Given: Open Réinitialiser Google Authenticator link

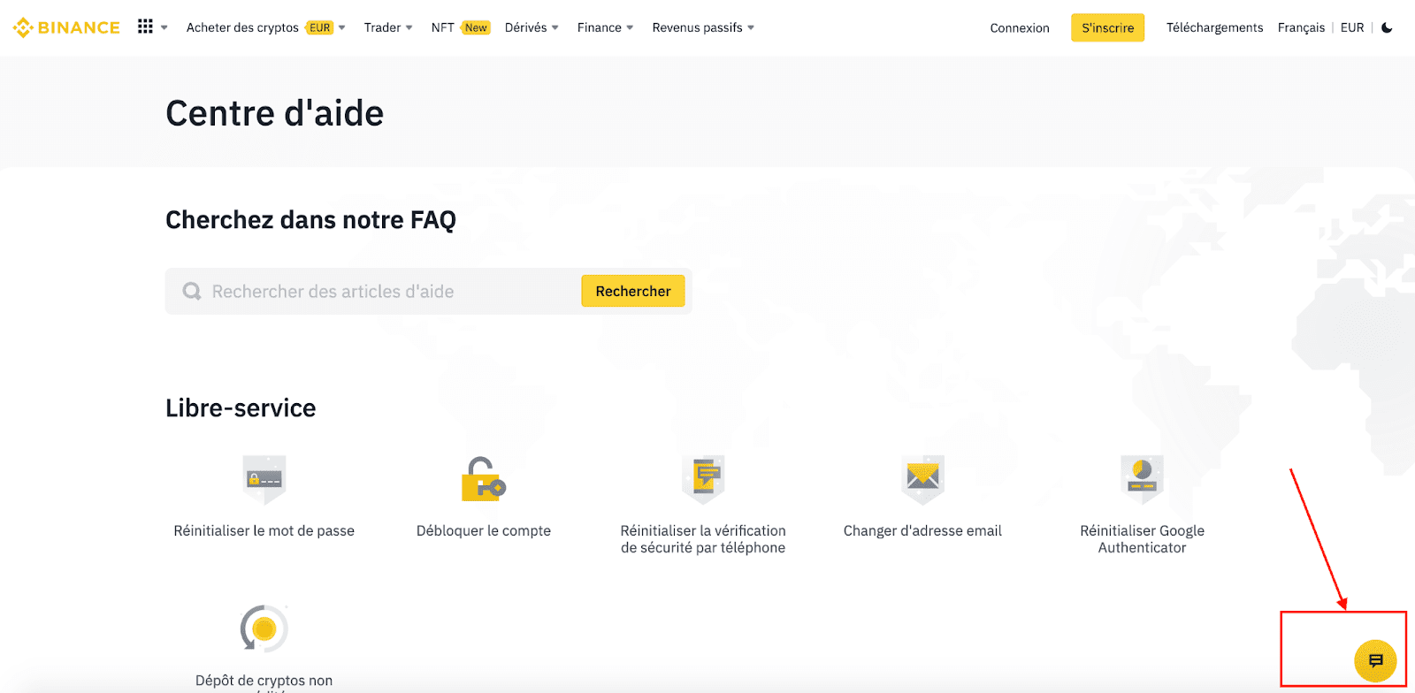Looking at the screenshot, I should click(x=1142, y=539).
